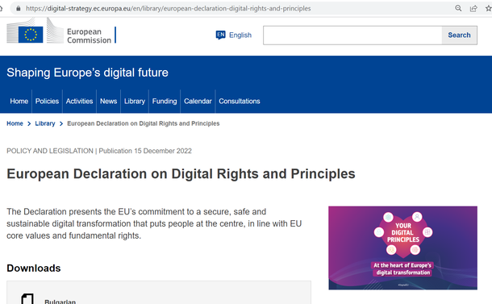Click the Search button
This screenshot has height=304, width=492.
click(x=460, y=35)
